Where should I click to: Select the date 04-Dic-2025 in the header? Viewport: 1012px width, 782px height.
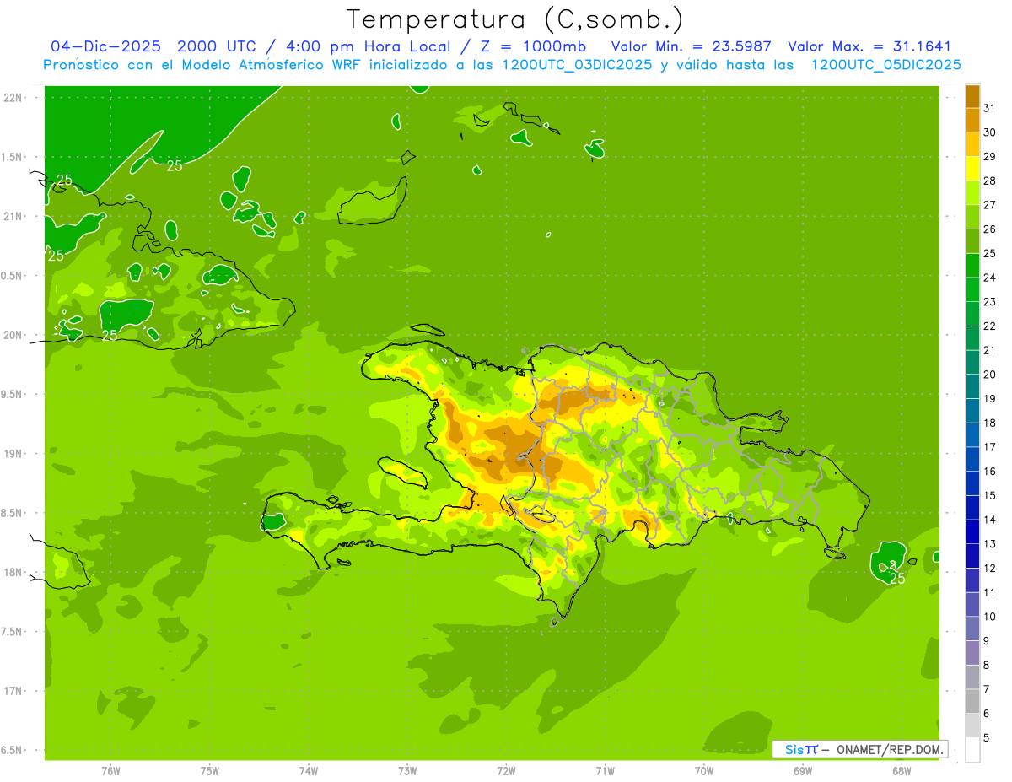tap(105, 46)
